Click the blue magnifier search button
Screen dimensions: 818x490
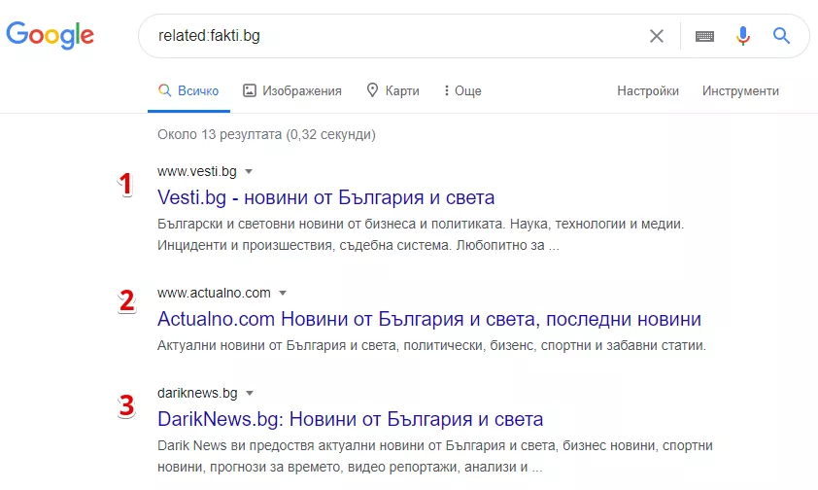point(781,35)
